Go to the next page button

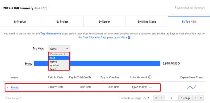click(x=195, y=98)
